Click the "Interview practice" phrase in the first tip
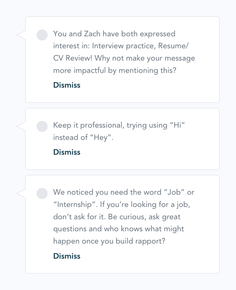Image resolution: width=236 pixels, height=290 pixels. (x=124, y=46)
